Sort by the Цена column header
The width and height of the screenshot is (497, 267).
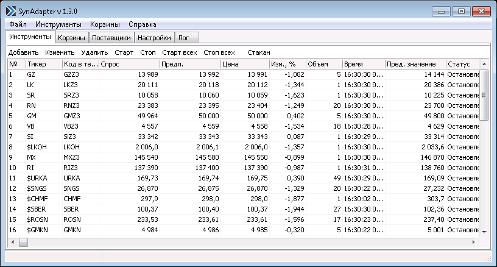tap(245, 64)
